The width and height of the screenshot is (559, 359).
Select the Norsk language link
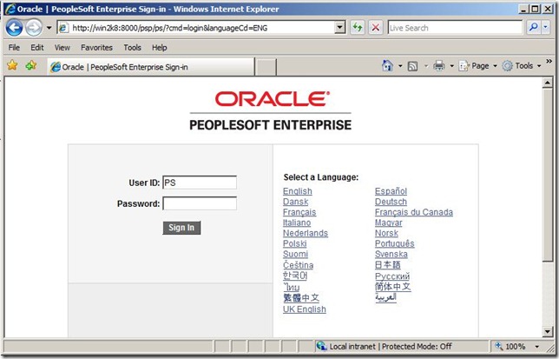386,233
